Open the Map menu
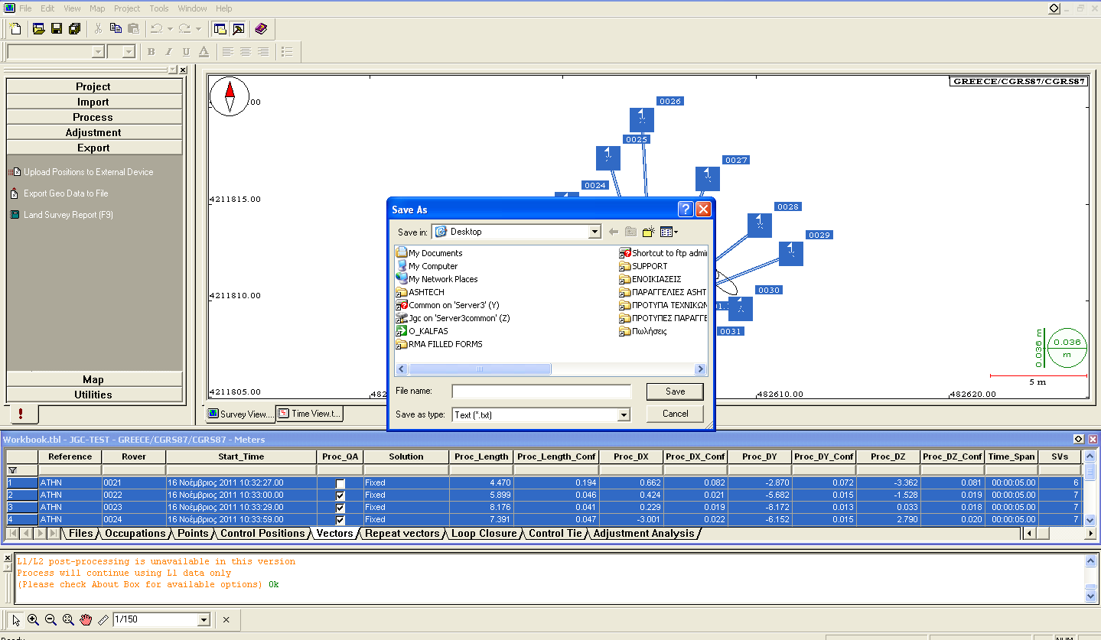This screenshot has width=1101, height=640. [x=97, y=8]
